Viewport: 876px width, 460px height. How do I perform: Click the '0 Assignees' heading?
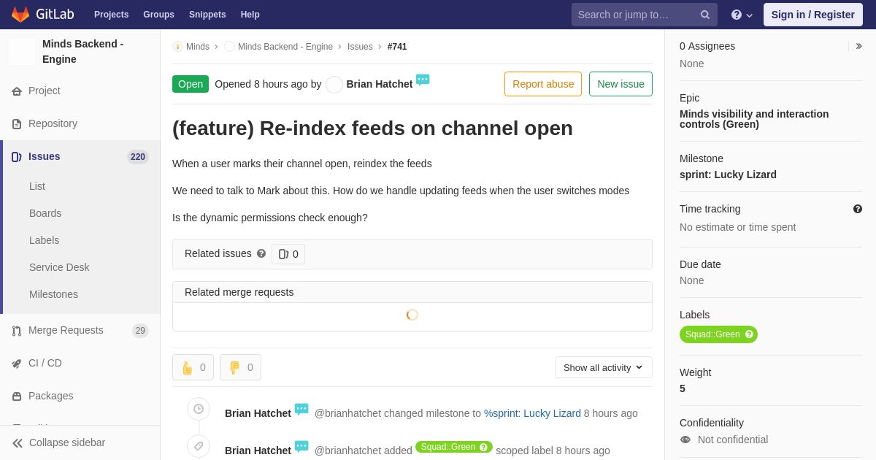pyautogui.click(x=707, y=46)
